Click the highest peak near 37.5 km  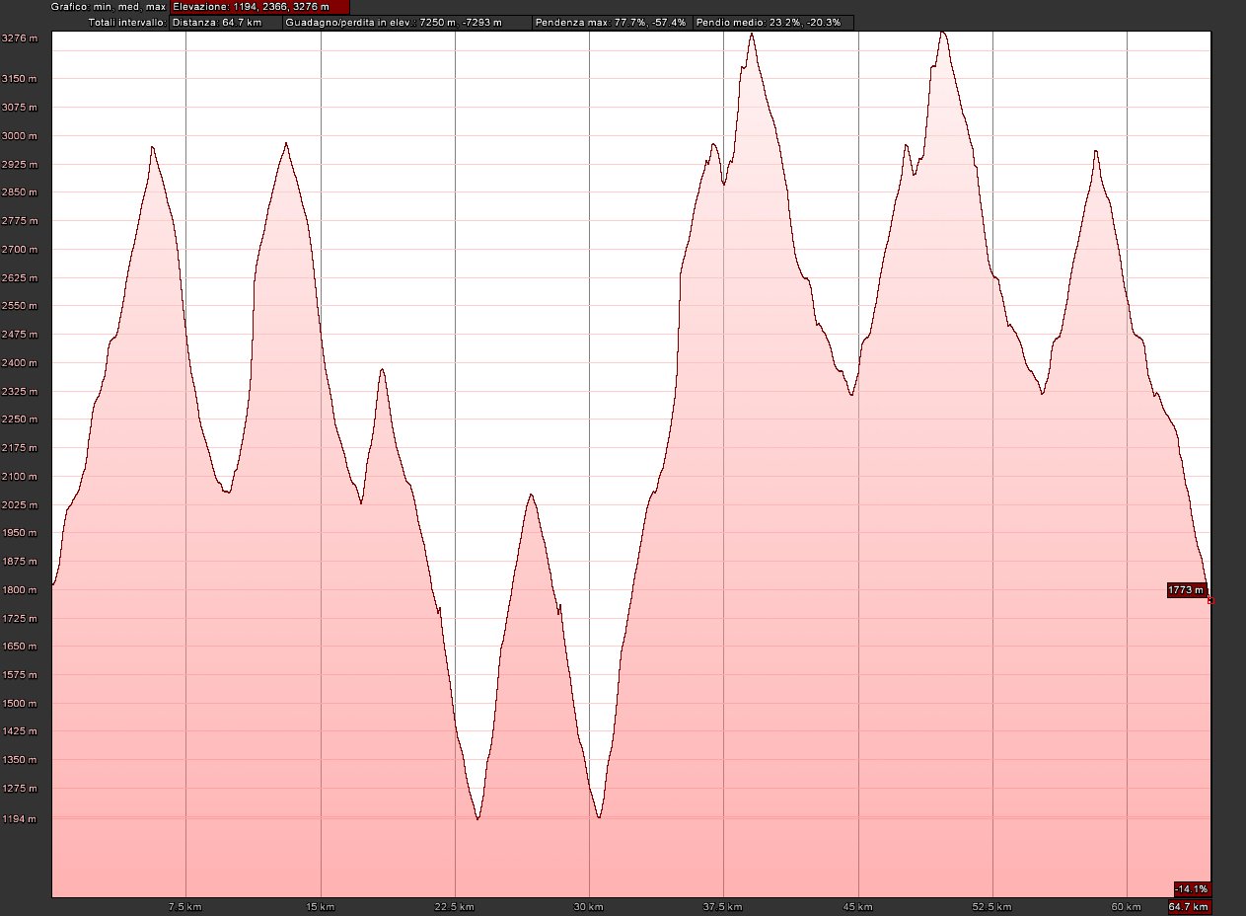pyautogui.click(x=752, y=35)
